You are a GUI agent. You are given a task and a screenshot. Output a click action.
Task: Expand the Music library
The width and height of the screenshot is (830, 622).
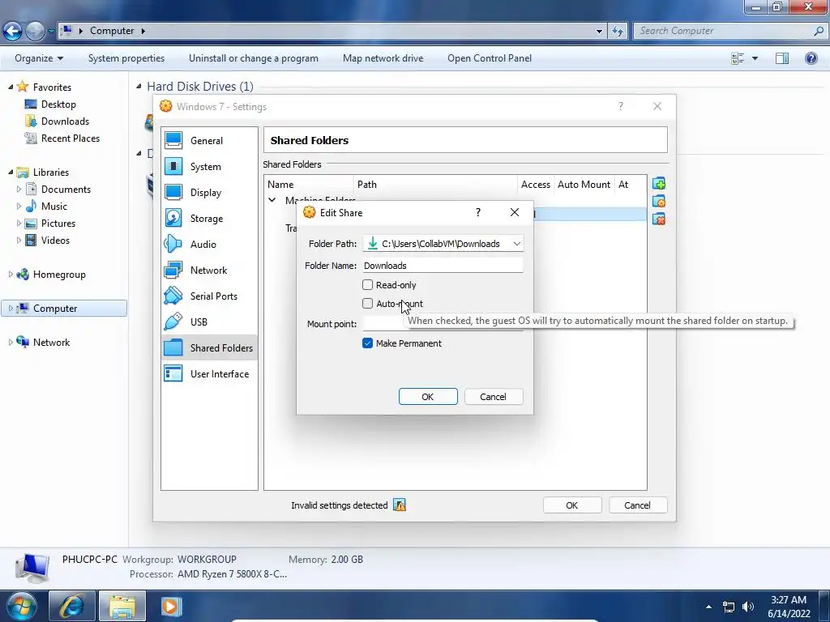(x=19, y=206)
